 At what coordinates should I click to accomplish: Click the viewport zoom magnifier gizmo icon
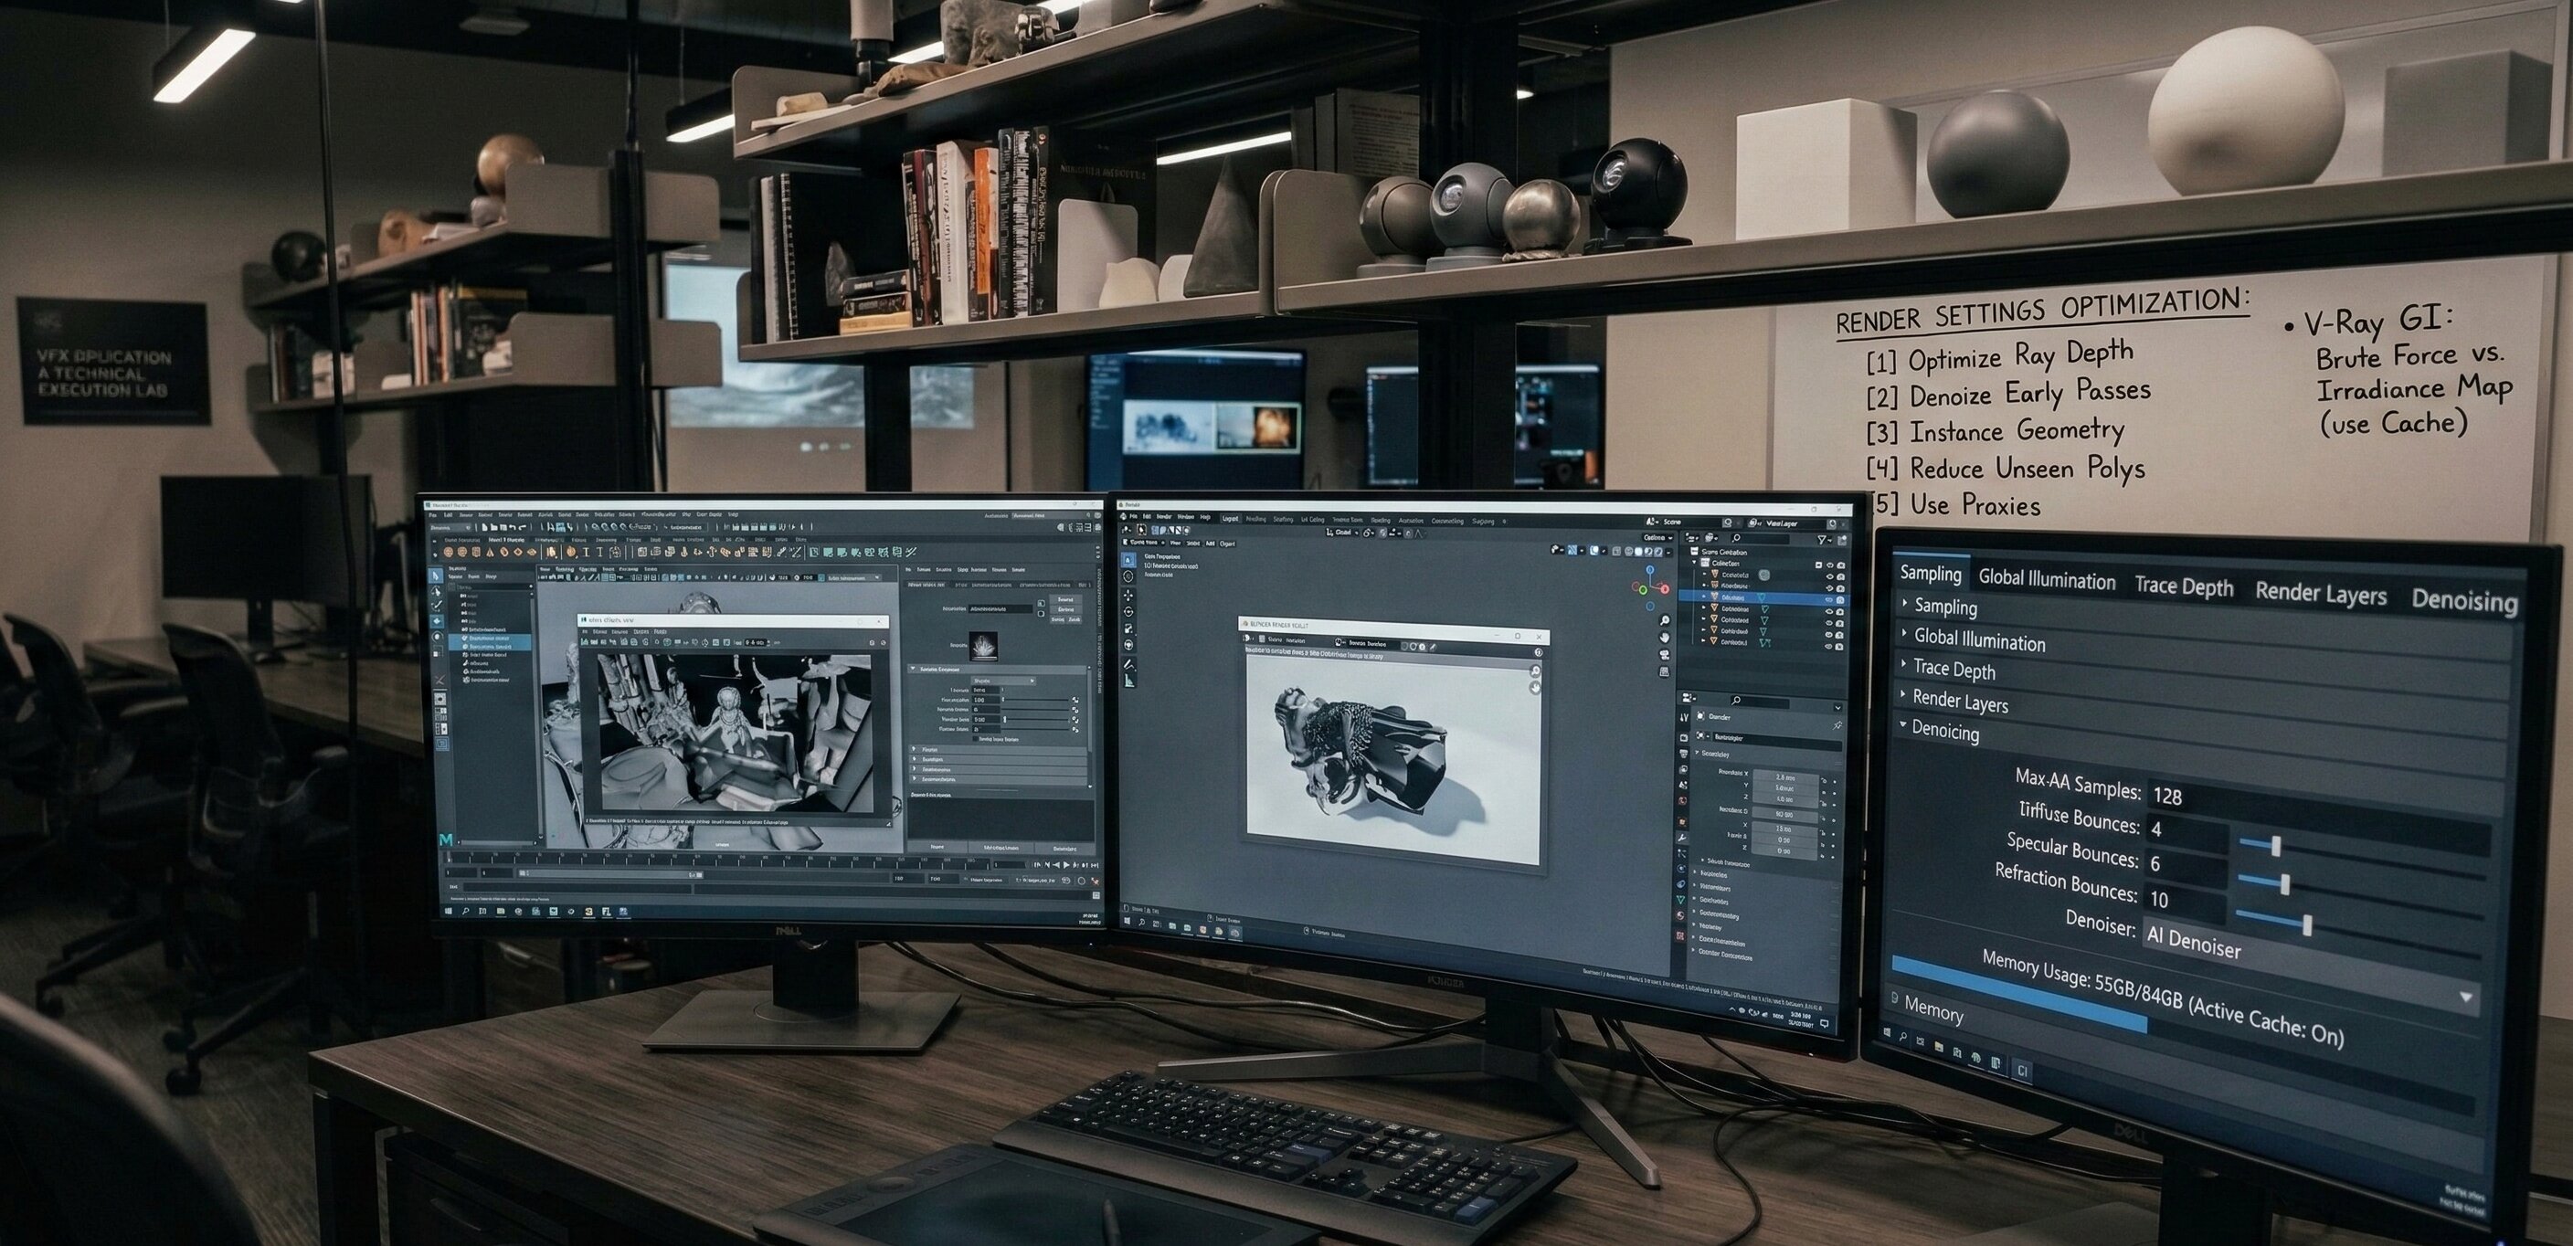1665,620
